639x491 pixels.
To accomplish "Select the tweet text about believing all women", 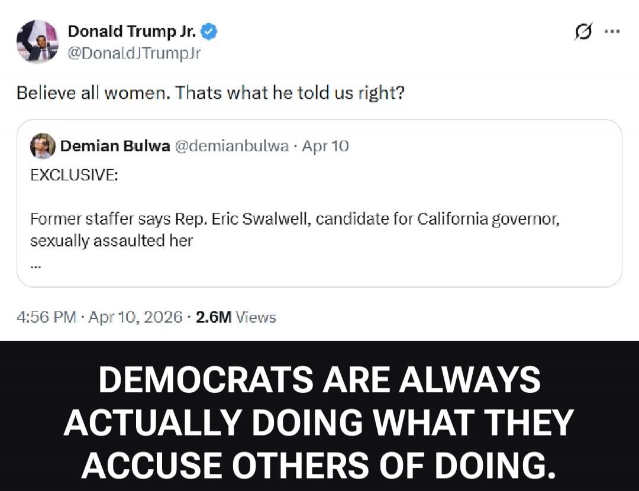I will 210,93.
